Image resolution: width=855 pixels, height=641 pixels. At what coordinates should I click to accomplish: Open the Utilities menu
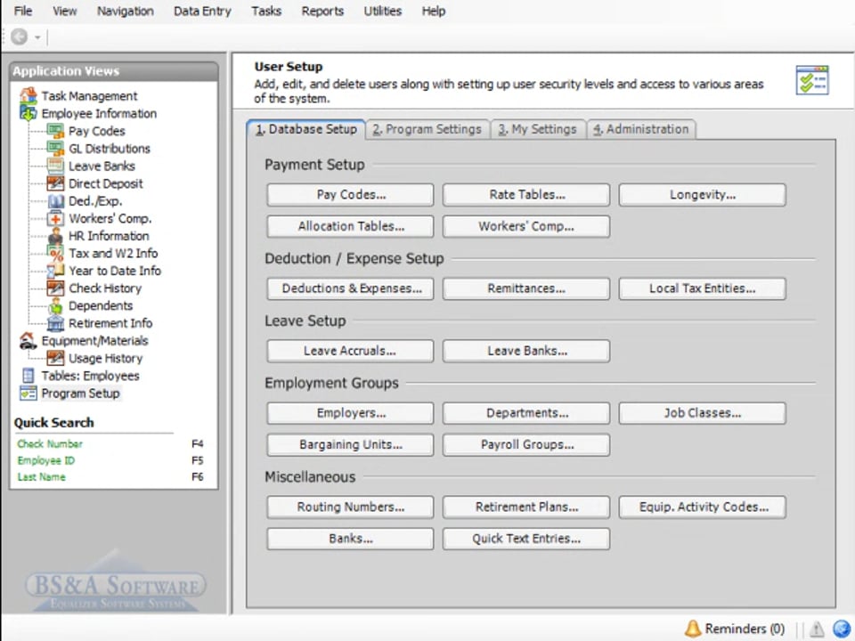[382, 11]
